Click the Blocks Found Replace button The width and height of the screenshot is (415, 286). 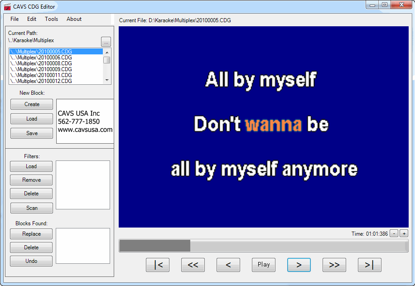[x=31, y=234]
